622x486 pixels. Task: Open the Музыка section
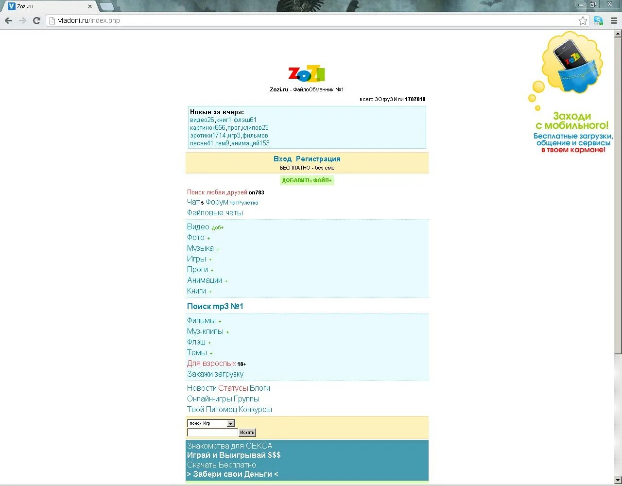200,248
